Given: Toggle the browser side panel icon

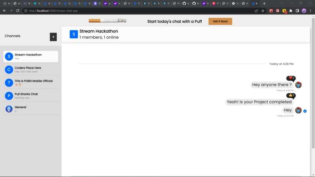Looking at the screenshot, I should click(297, 11).
